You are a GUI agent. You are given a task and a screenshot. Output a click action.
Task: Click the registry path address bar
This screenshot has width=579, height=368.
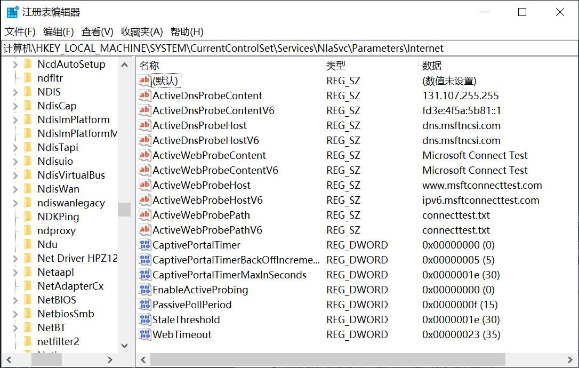[288, 49]
